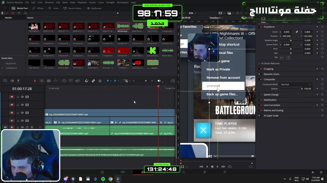Activate the Trim Edit mode tool
This screenshot has width=327, height=183.
42,81
